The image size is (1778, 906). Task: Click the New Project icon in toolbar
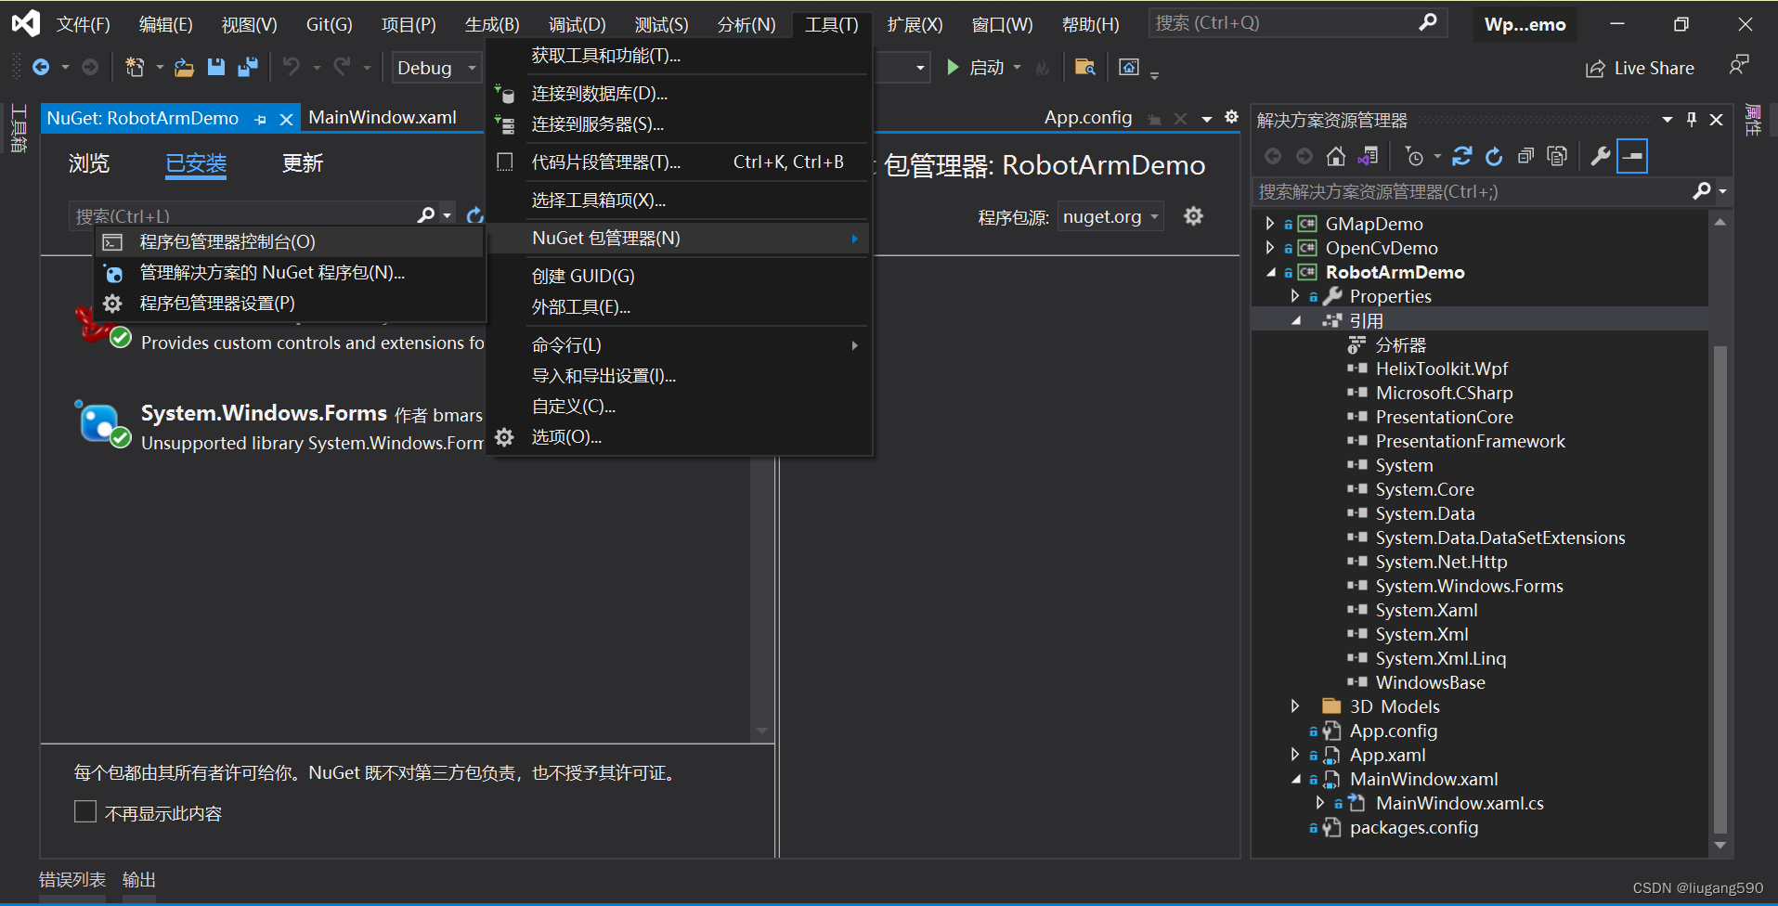tap(135, 67)
